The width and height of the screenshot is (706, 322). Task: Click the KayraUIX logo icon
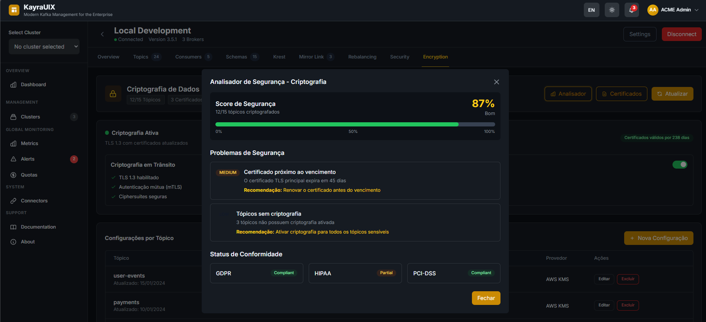[14, 10]
